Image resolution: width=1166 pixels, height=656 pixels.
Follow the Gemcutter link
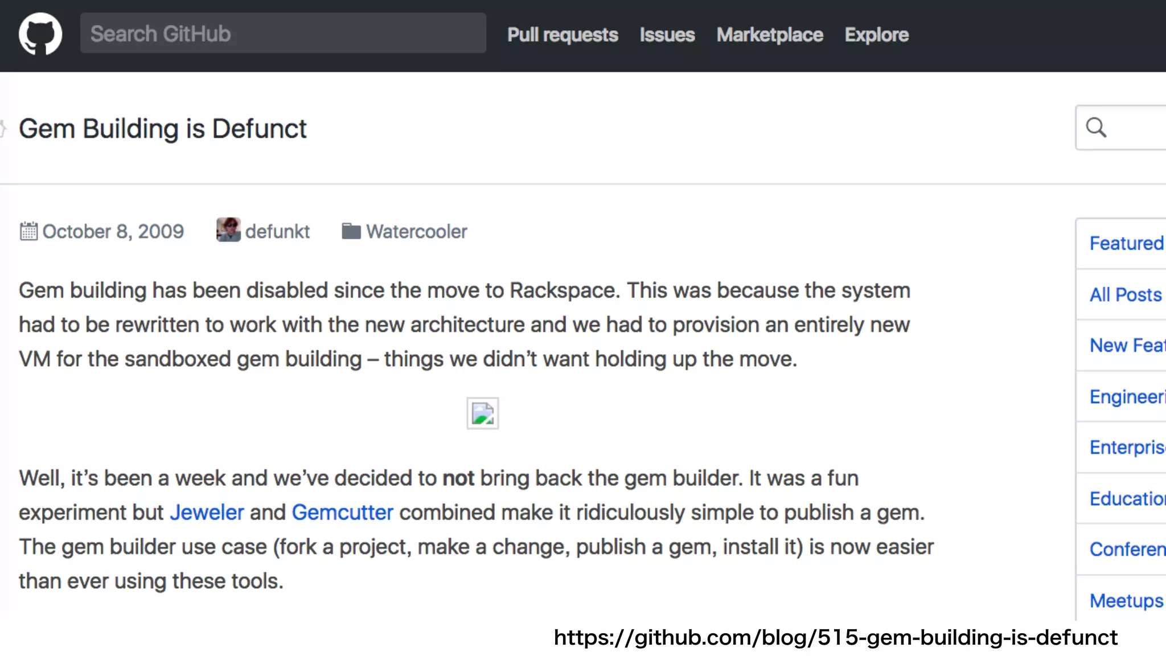point(343,512)
